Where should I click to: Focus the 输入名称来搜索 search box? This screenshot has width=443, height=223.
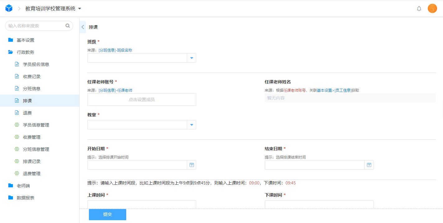[36, 26]
